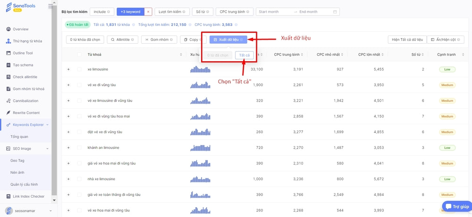Tick checkbox for vé xe đi vũng tàu
The width and height of the screenshot is (472, 217).
(x=79, y=85)
